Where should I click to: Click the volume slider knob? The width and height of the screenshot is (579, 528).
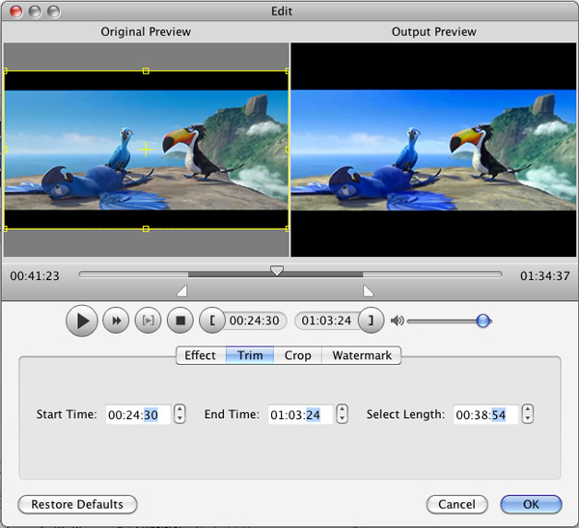[483, 320]
